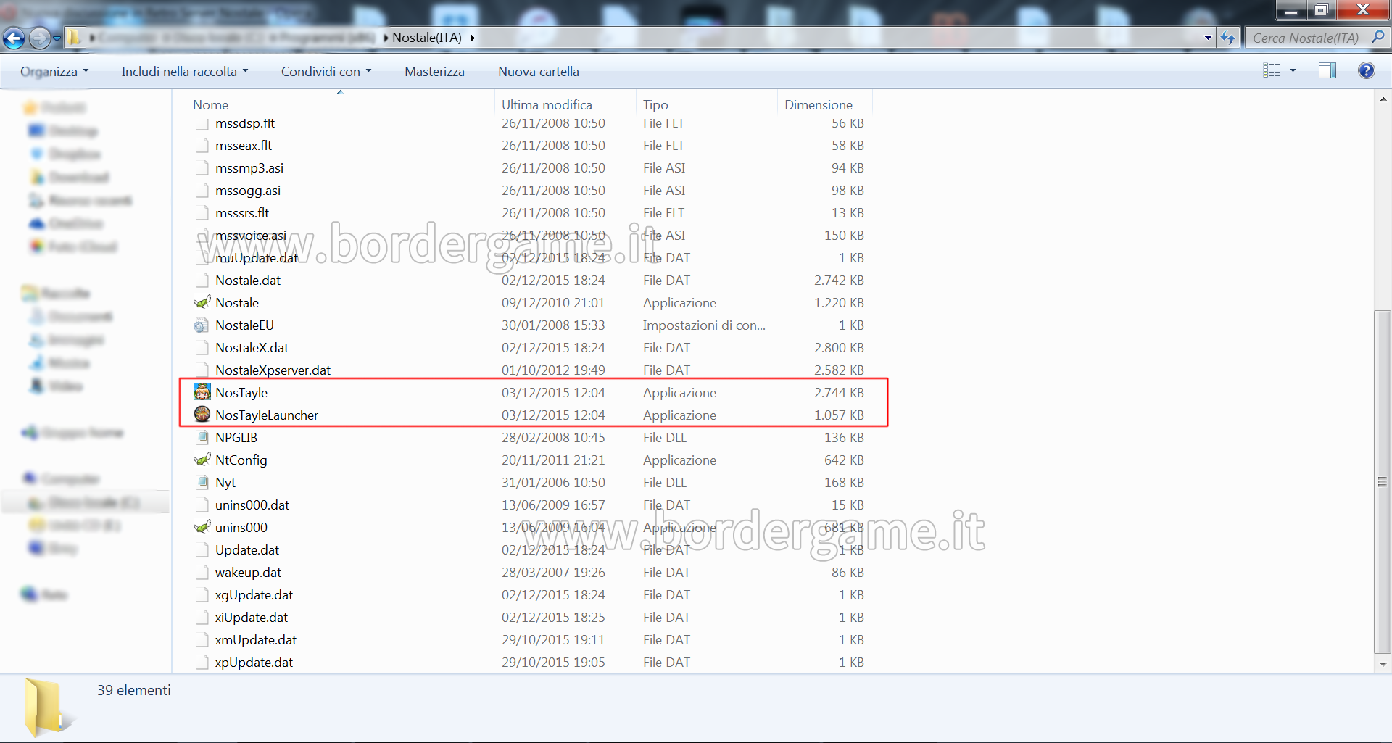This screenshot has width=1392, height=743.
Task: Click the scrollbar up arrow
Action: [x=1383, y=100]
